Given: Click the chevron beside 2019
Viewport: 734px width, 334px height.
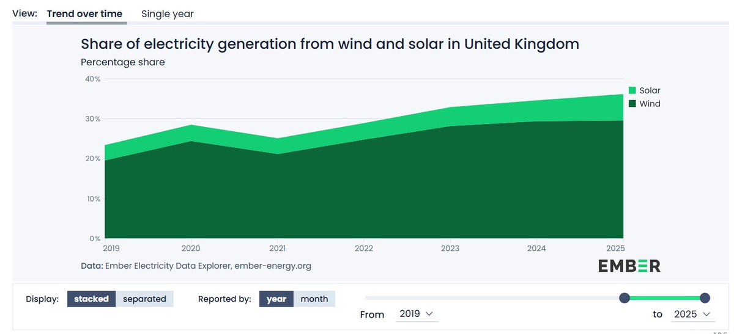Looking at the screenshot, I should coord(429,314).
